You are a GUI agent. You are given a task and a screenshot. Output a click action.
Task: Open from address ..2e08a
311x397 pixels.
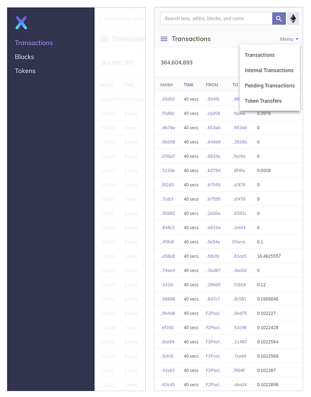tap(213, 213)
